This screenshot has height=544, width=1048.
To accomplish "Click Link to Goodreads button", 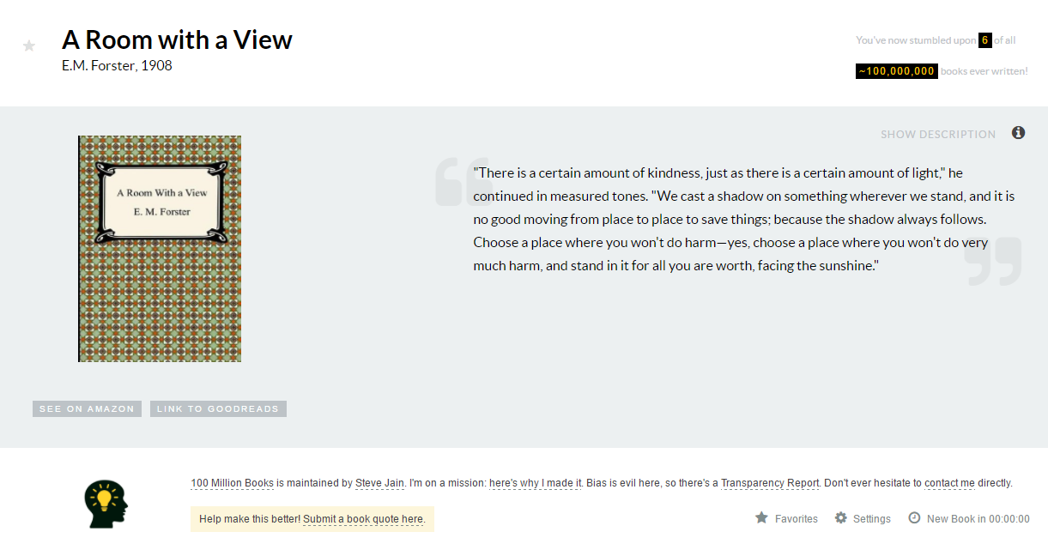I will pyautogui.click(x=218, y=409).
